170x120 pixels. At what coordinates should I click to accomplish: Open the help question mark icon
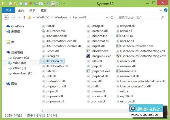[x=166, y=10]
